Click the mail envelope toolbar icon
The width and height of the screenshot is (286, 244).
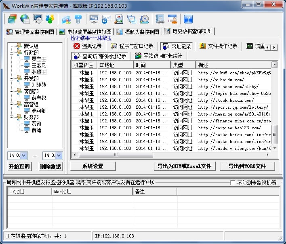pyautogui.click(x=106, y=19)
